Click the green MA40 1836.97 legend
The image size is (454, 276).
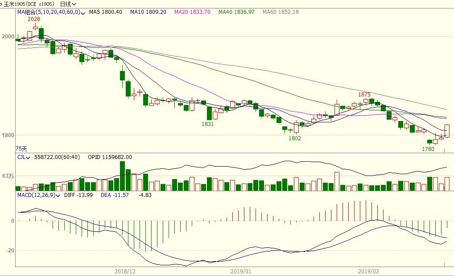click(236, 12)
